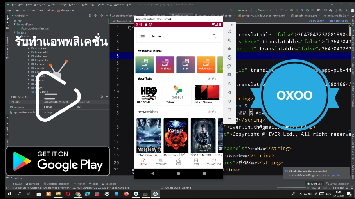Click update link in Plugin Update notification
The height and width of the screenshot is (199, 355).
tap(335, 175)
